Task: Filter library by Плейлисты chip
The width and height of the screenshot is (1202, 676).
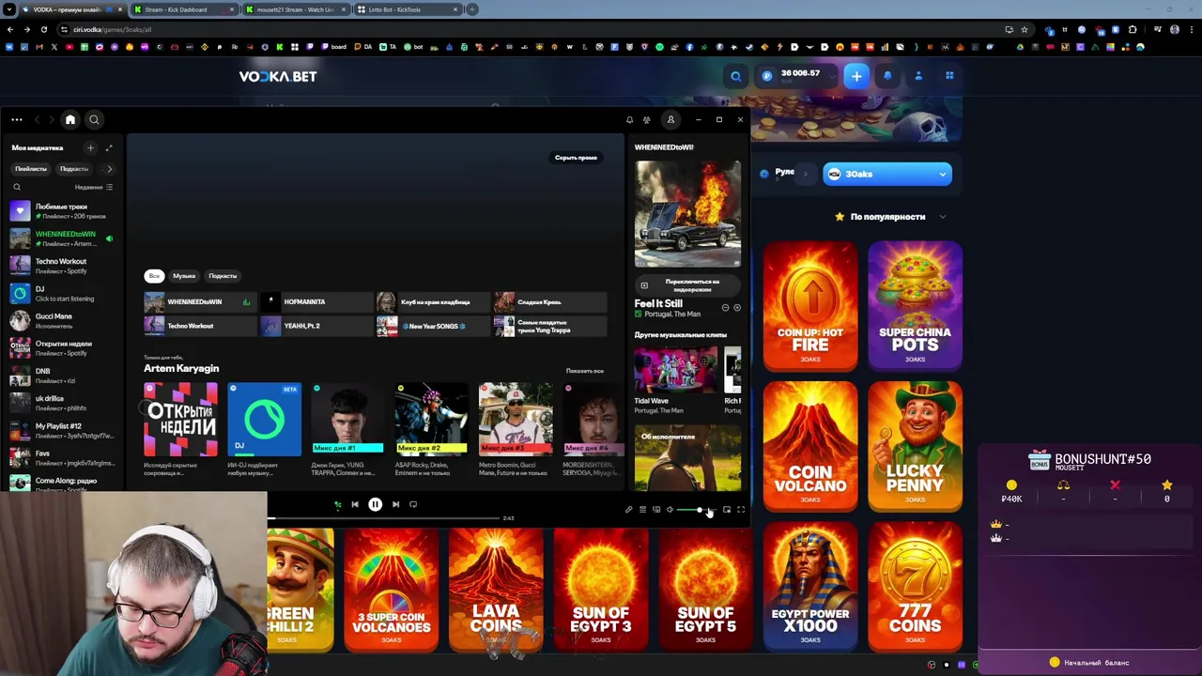Action: (x=31, y=169)
